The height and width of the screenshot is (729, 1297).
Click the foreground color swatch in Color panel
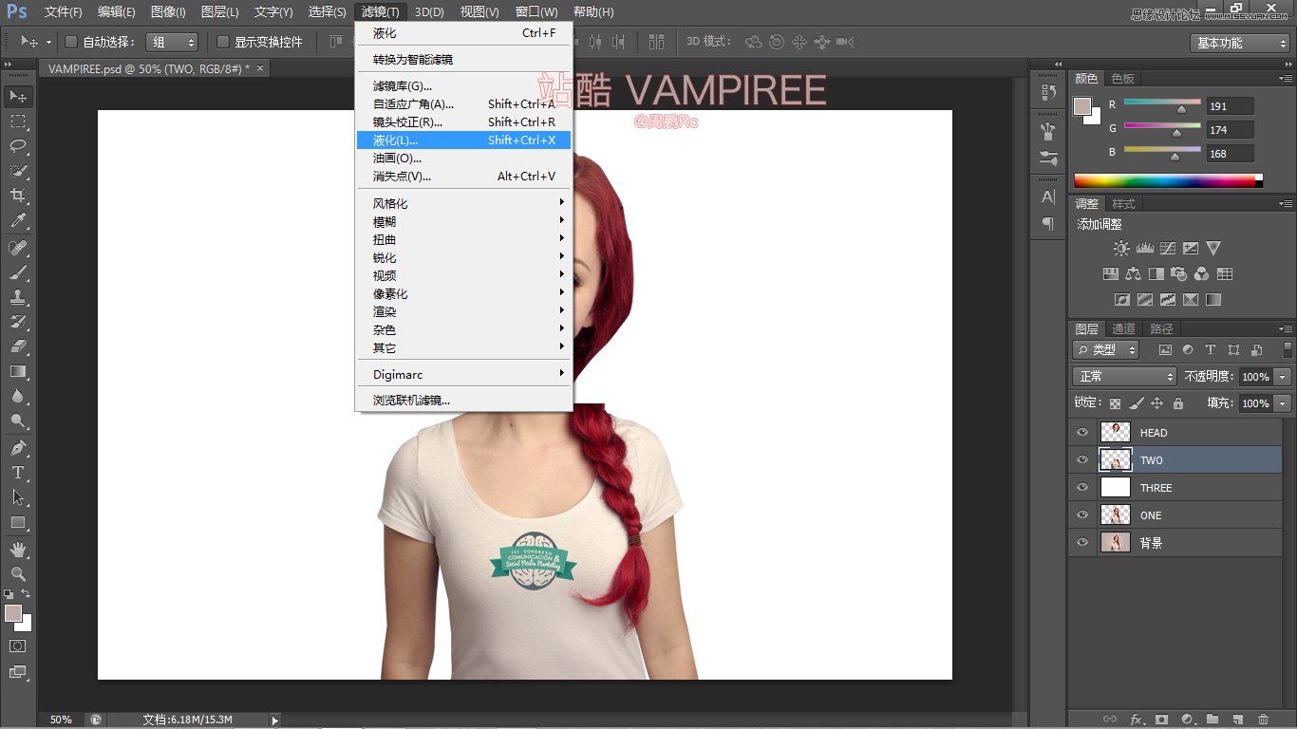[1082, 106]
